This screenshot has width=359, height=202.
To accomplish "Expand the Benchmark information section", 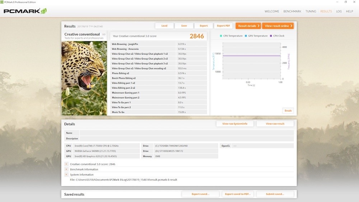I will pyautogui.click(x=66, y=169).
